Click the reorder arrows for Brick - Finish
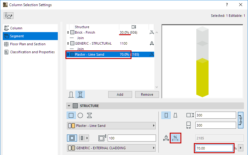248x155 pixels. tap(68, 32)
